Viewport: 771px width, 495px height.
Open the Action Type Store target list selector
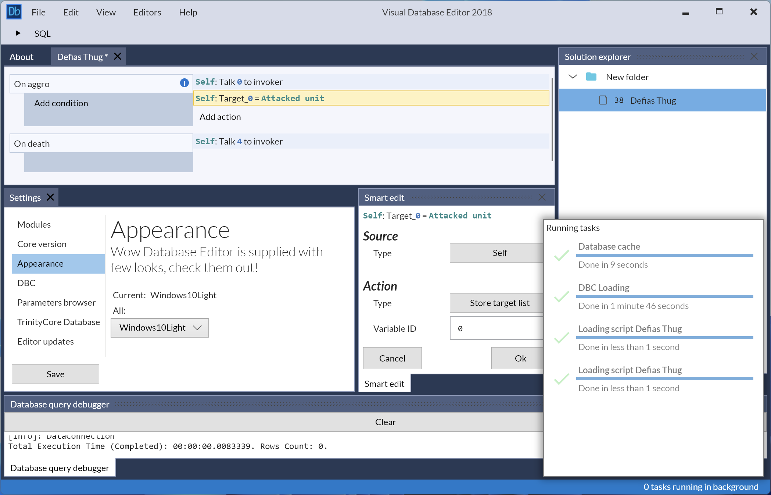click(x=499, y=303)
